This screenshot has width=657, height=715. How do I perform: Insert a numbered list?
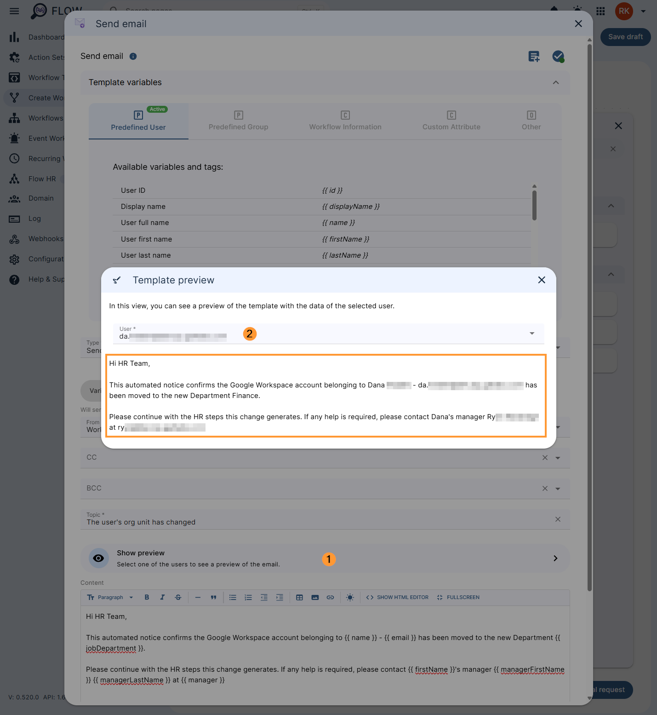[248, 597]
